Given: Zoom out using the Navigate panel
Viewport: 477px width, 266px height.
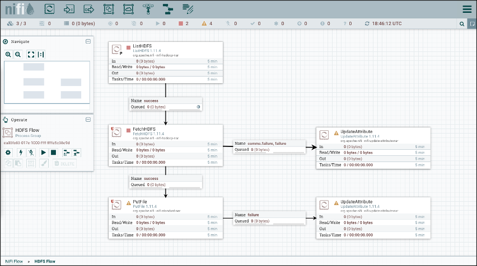Looking at the screenshot, I should coord(18,54).
